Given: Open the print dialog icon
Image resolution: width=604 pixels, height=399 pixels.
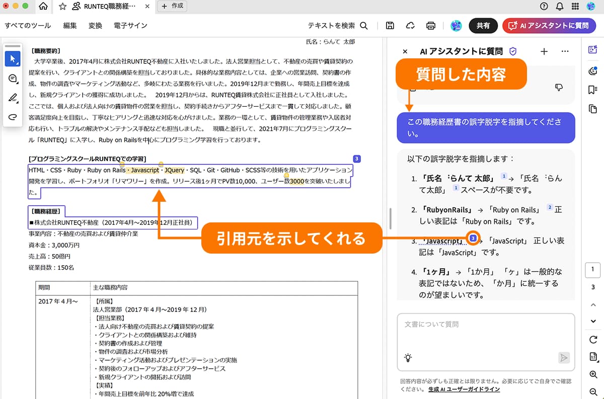Looking at the screenshot, I should (x=430, y=26).
